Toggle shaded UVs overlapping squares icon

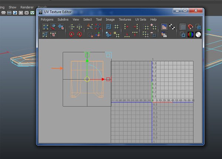coord(198,27)
